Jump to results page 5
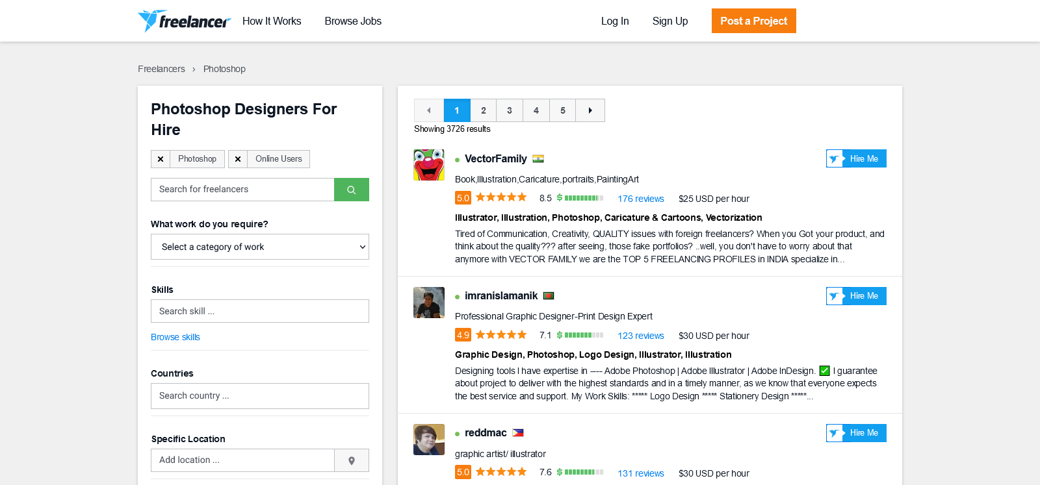1040x485 pixels. click(563, 110)
